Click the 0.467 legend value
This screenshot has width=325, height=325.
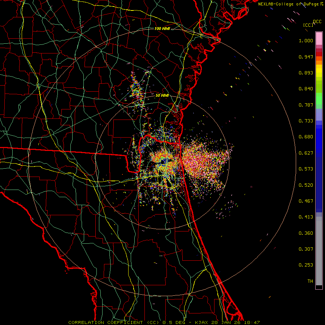click(306, 201)
